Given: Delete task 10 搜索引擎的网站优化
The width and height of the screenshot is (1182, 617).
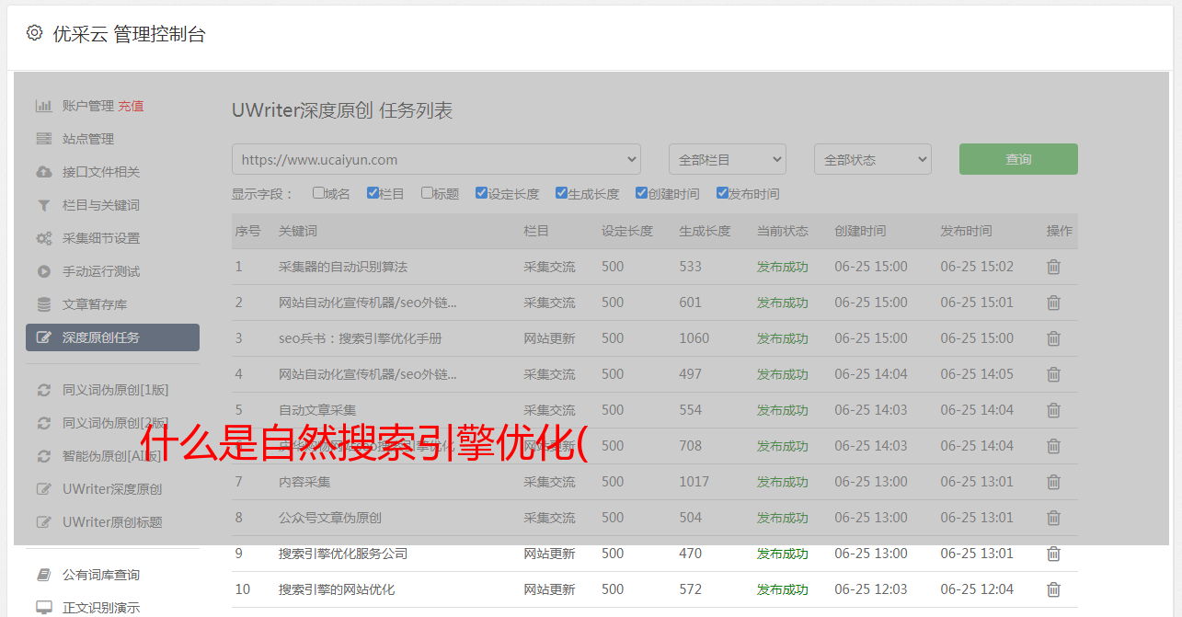Looking at the screenshot, I should click(x=1054, y=589).
